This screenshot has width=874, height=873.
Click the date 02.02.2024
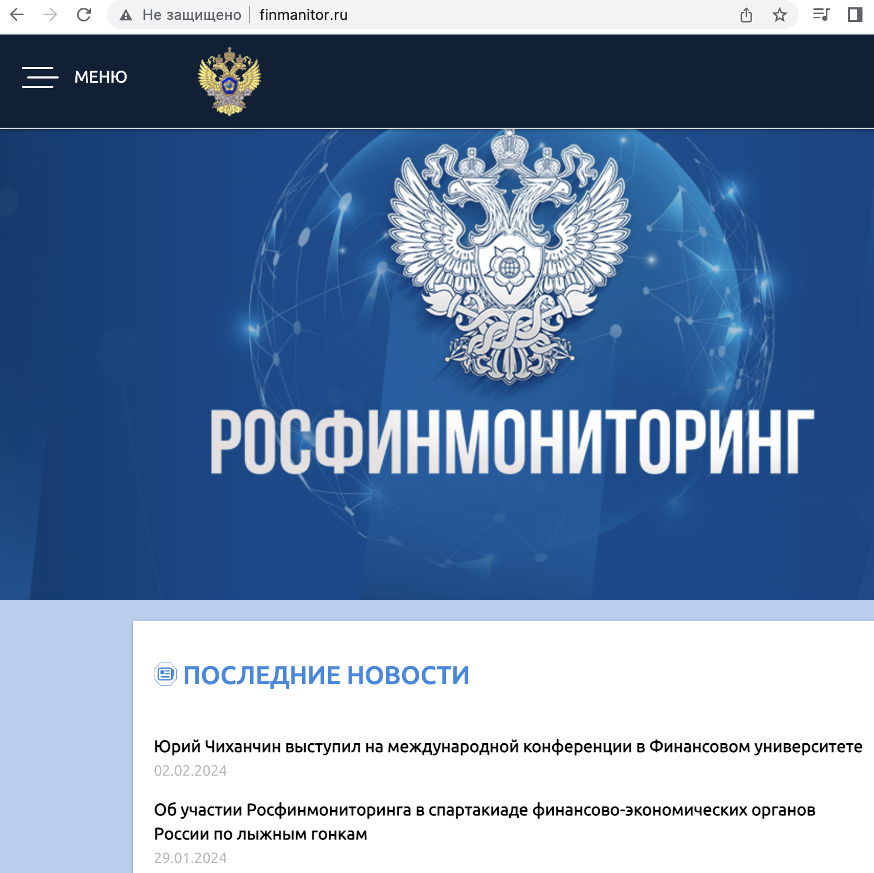[x=191, y=770]
